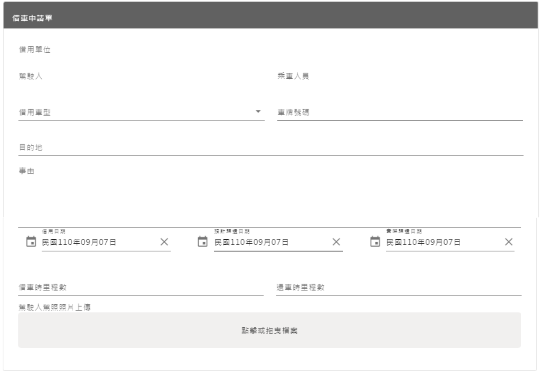
Task: Focus the 借車時里程數 input
Action: (141, 287)
